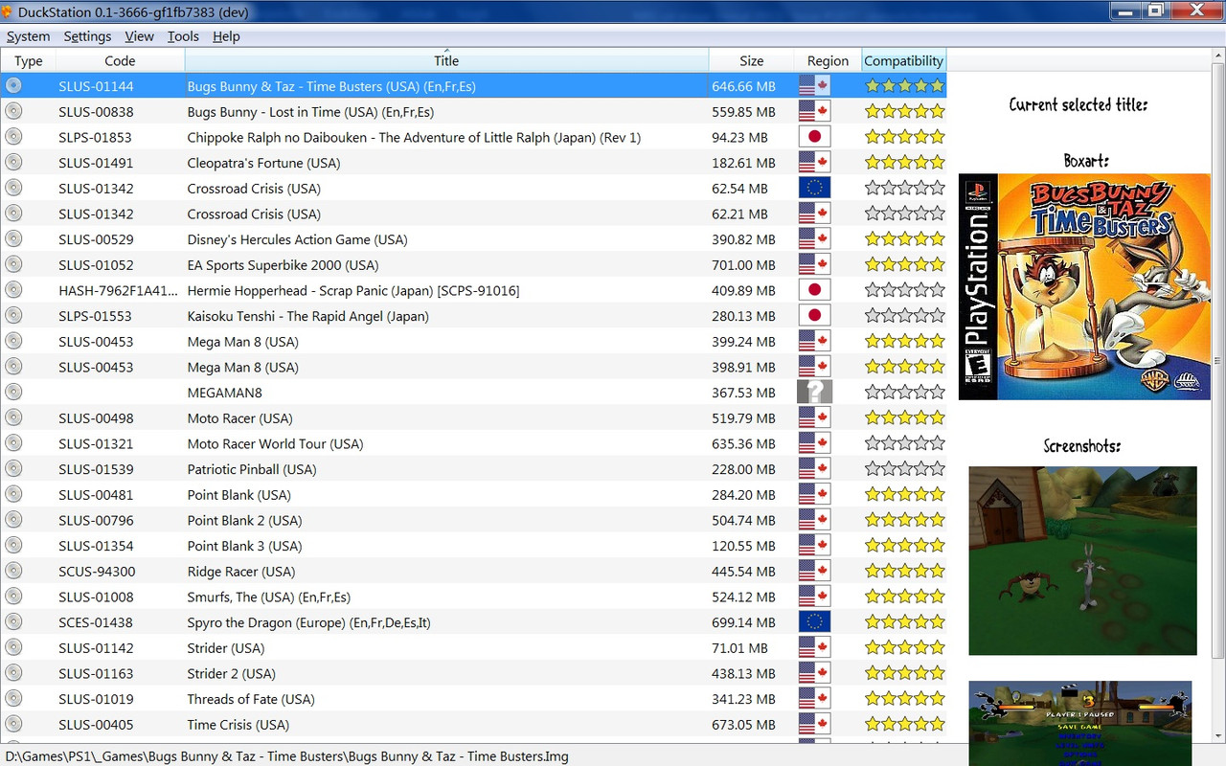Select Point Blank 3 (USA) title
Viewport: 1226px width, 766px height.
[244, 546]
